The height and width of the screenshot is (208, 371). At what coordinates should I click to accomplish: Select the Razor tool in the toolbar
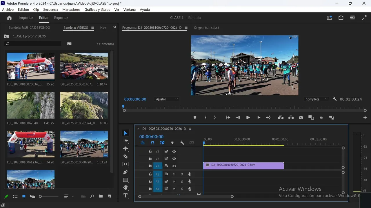[126, 156]
